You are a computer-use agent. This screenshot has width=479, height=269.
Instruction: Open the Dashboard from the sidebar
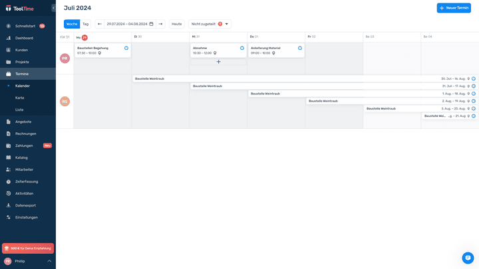[24, 38]
